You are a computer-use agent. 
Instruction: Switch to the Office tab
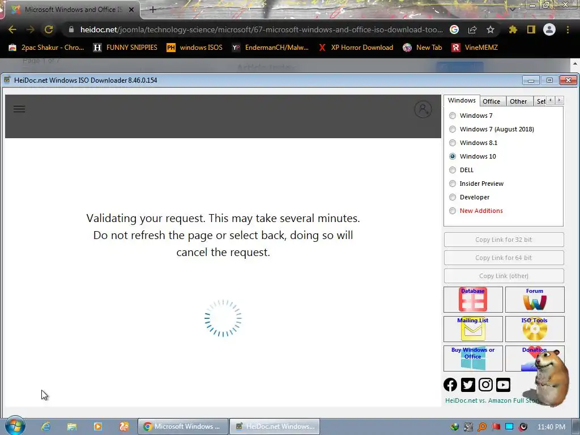pyautogui.click(x=491, y=101)
